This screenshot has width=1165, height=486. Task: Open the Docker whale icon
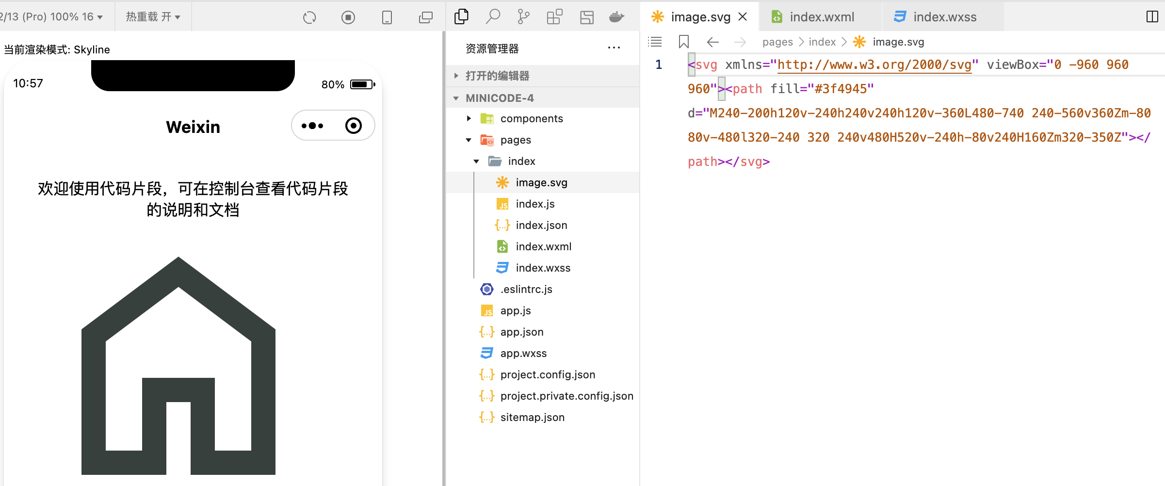pos(617,17)
